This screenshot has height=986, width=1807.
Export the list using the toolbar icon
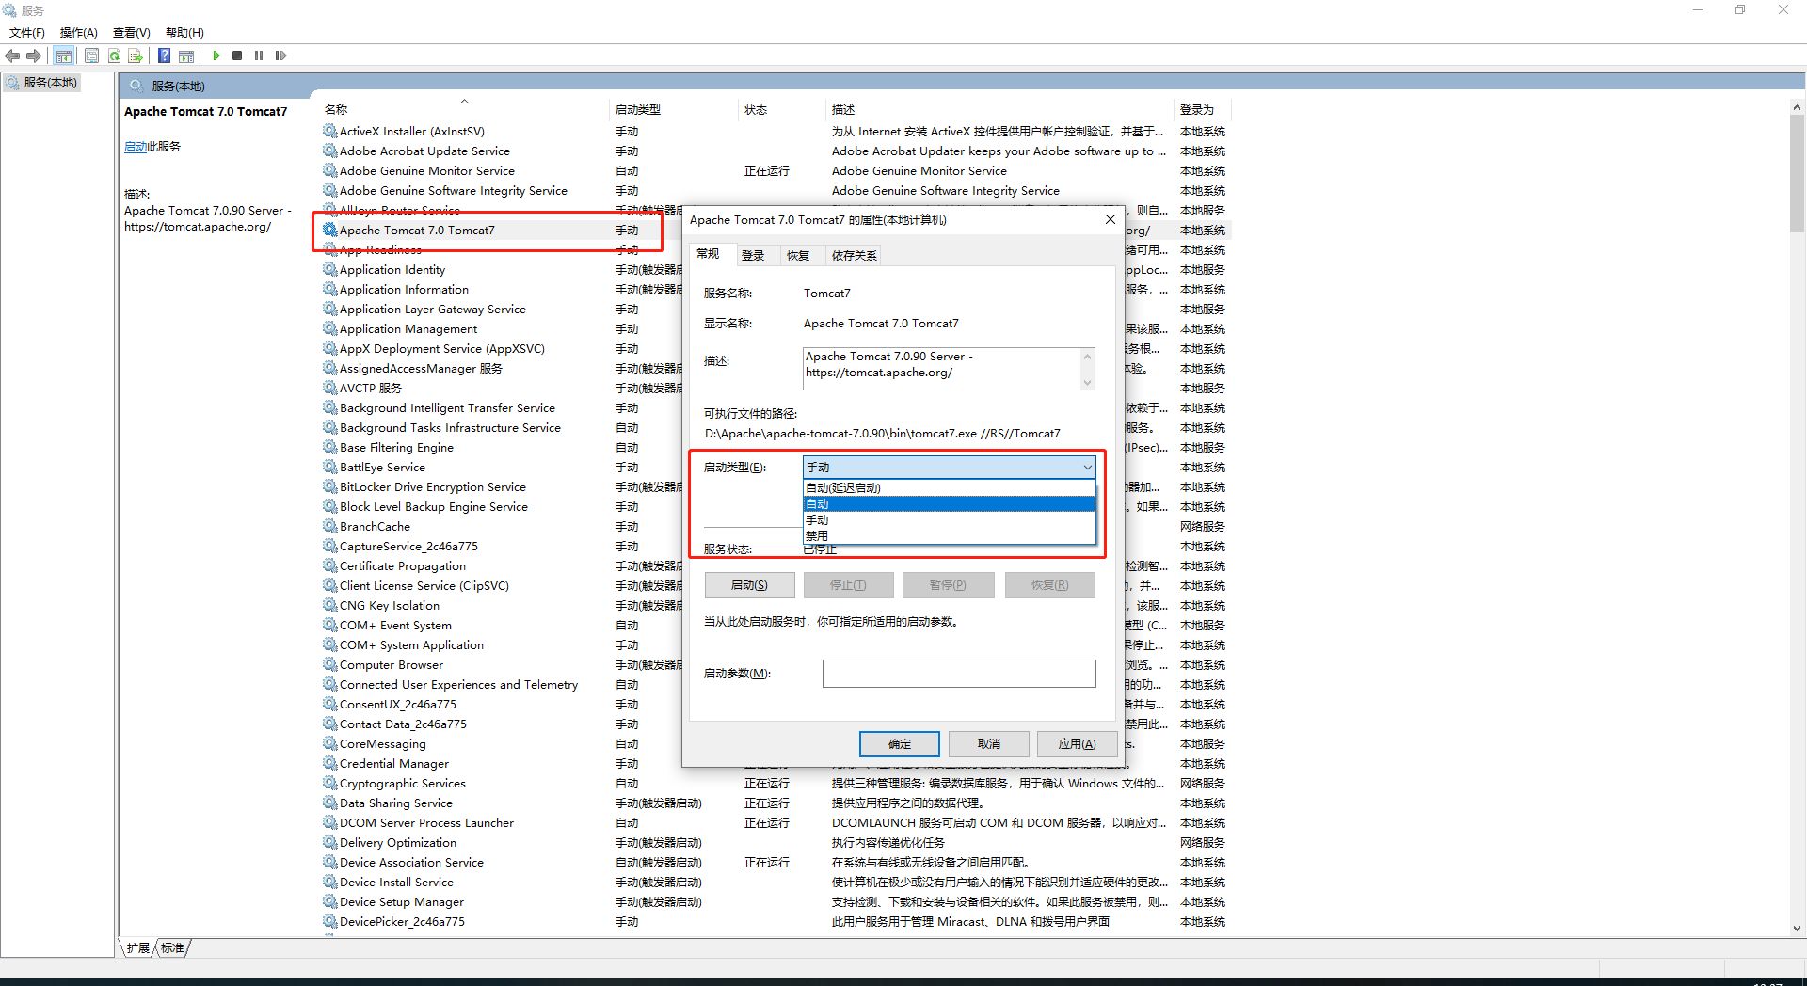[136, 56]
